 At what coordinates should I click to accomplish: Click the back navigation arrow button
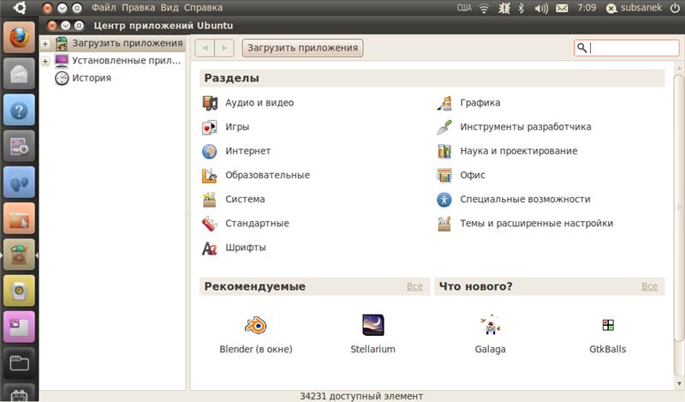205,48
